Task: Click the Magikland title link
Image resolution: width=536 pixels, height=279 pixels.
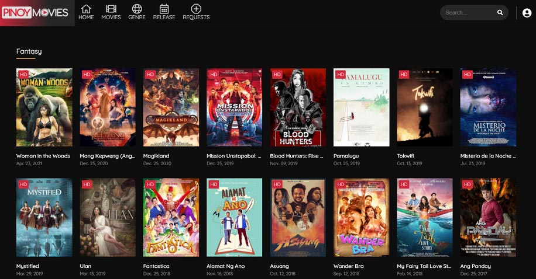Action: tap(156, 156)
